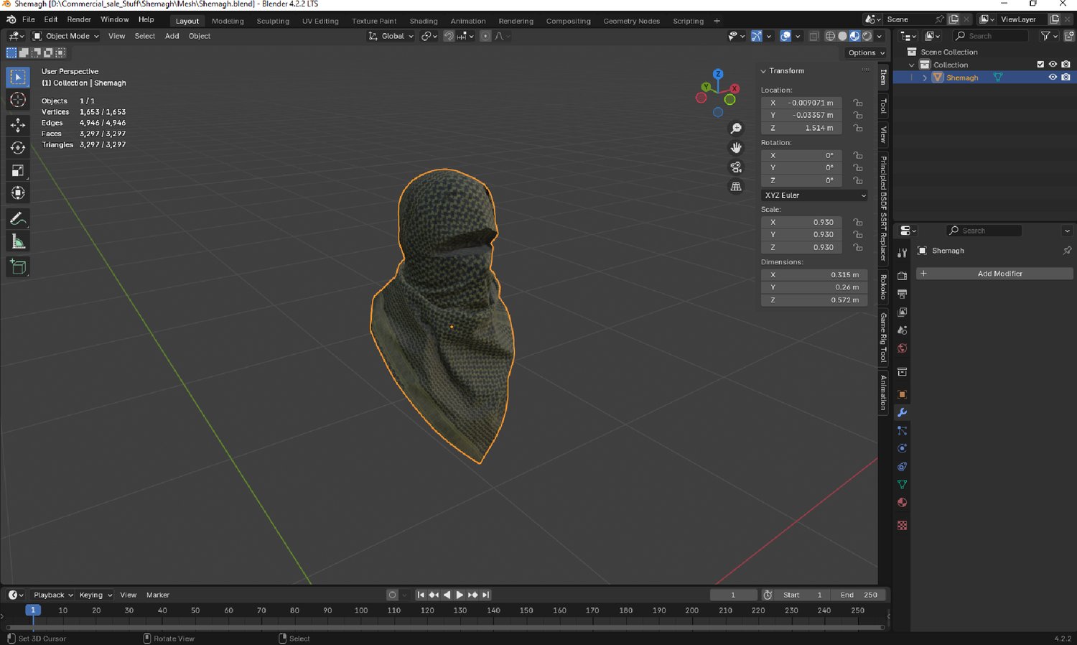This screenshot has width=1077, height=645.
Task: Select rendered viewport shading mode
Action: point(867,36)
